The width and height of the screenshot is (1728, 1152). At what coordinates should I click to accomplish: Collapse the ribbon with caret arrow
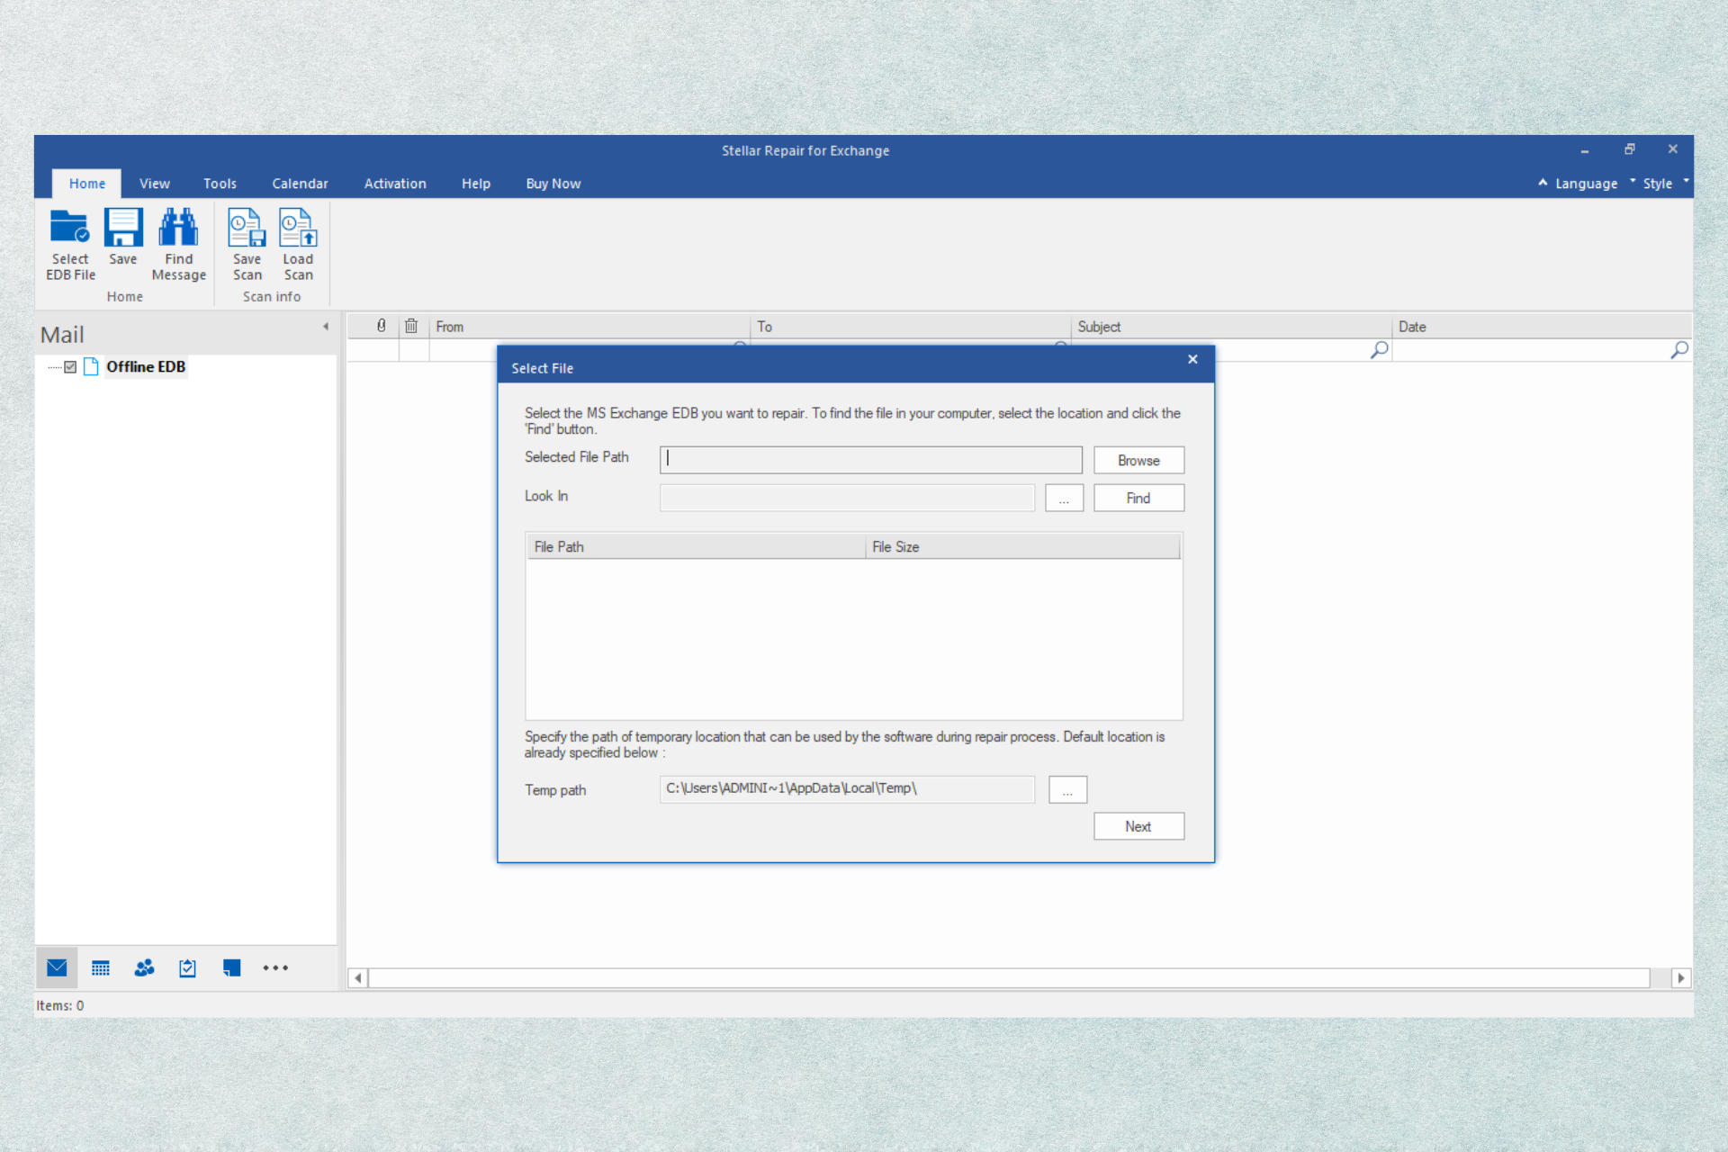1543,183
